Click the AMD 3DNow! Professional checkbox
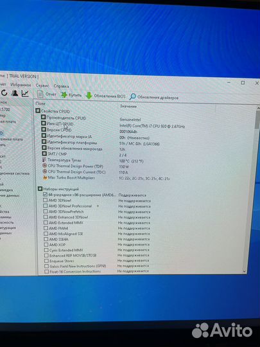The height and width of the screenshot is (347, 260). click(46, 206)
